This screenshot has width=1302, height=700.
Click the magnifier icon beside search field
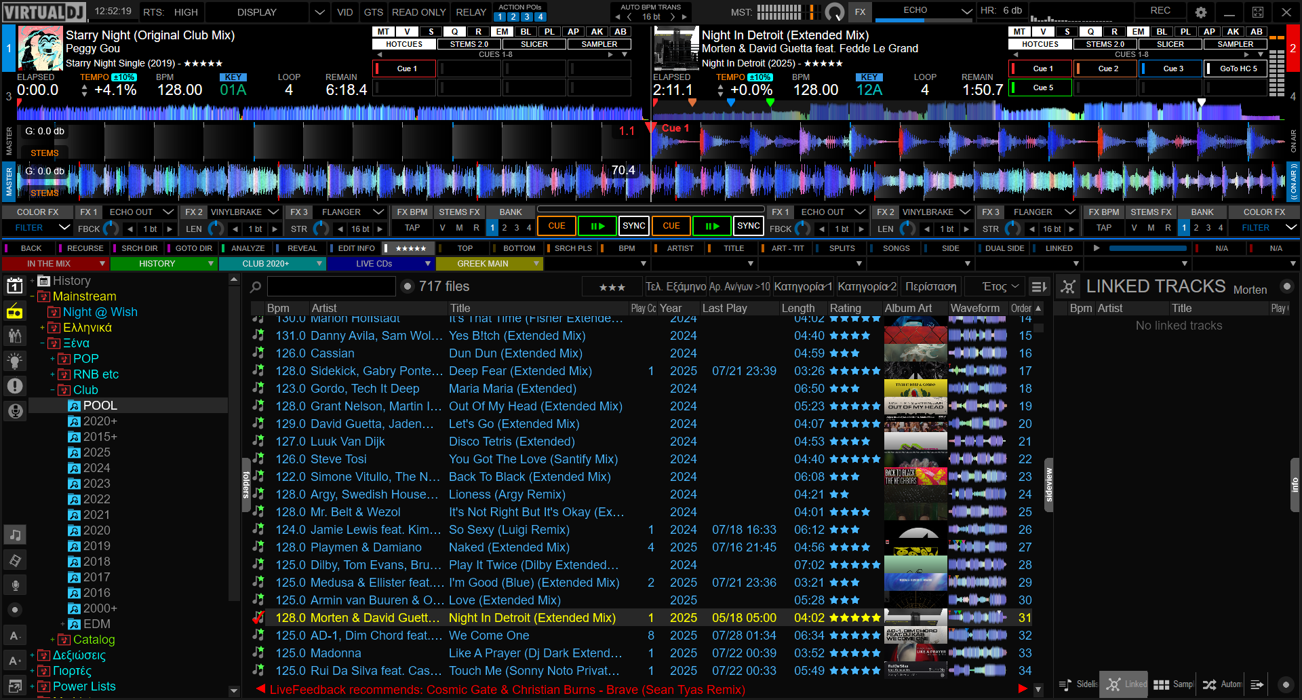256,287
